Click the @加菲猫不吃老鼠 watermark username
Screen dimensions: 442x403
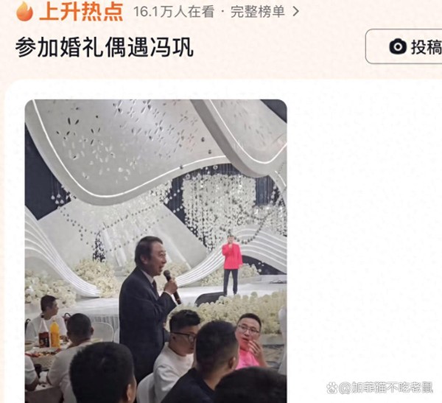coord(385,388)
